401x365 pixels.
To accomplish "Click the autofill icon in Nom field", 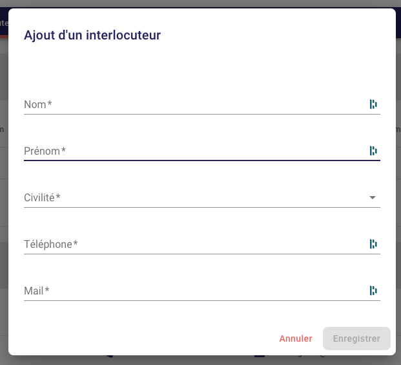I will (x=373, y=104).
